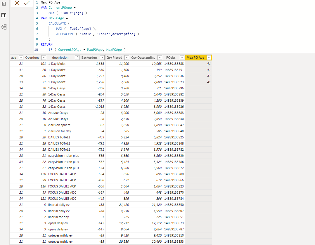Click the CALCULATE keyword in formula
Image resolution: width=315 pixels, height=245 pixels.
pyautogui.click(x=57, y=23)
